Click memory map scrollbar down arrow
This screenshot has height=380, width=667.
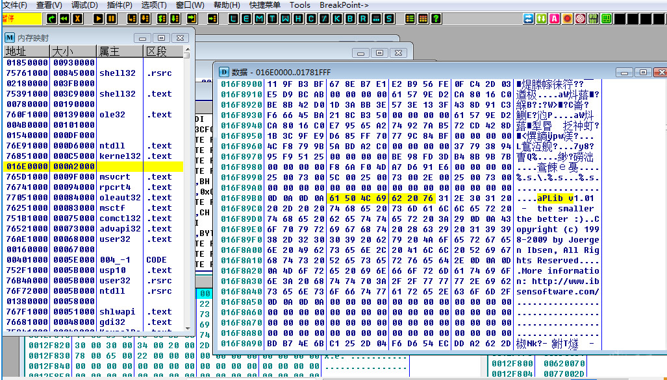187,327
